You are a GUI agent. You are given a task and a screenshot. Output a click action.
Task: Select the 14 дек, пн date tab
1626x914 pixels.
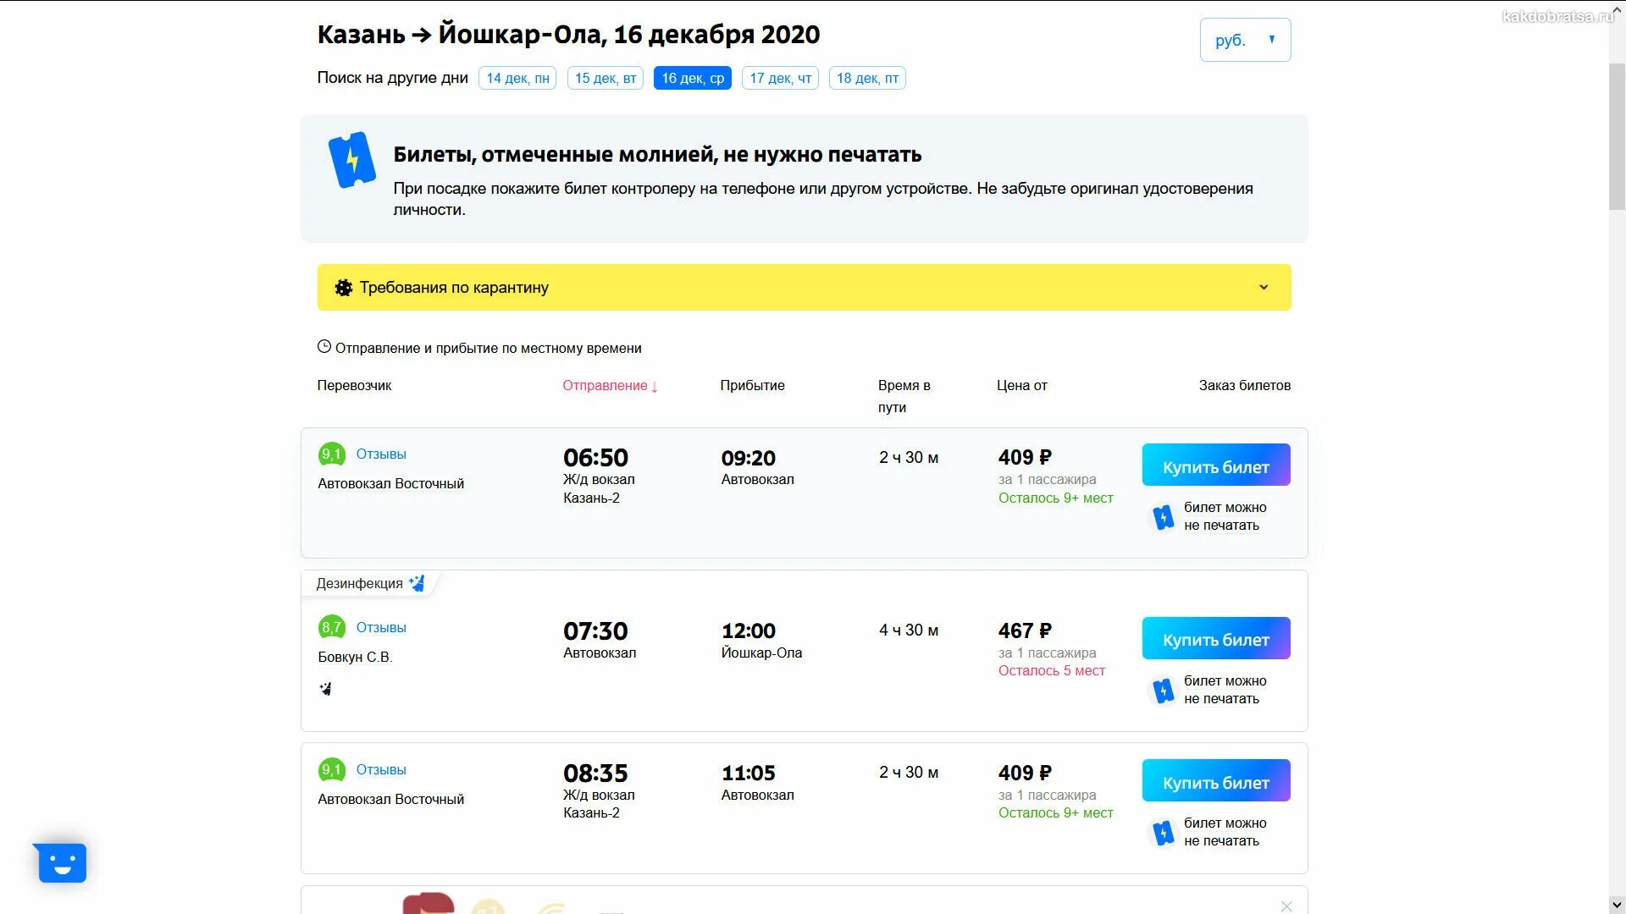point(517,78)
